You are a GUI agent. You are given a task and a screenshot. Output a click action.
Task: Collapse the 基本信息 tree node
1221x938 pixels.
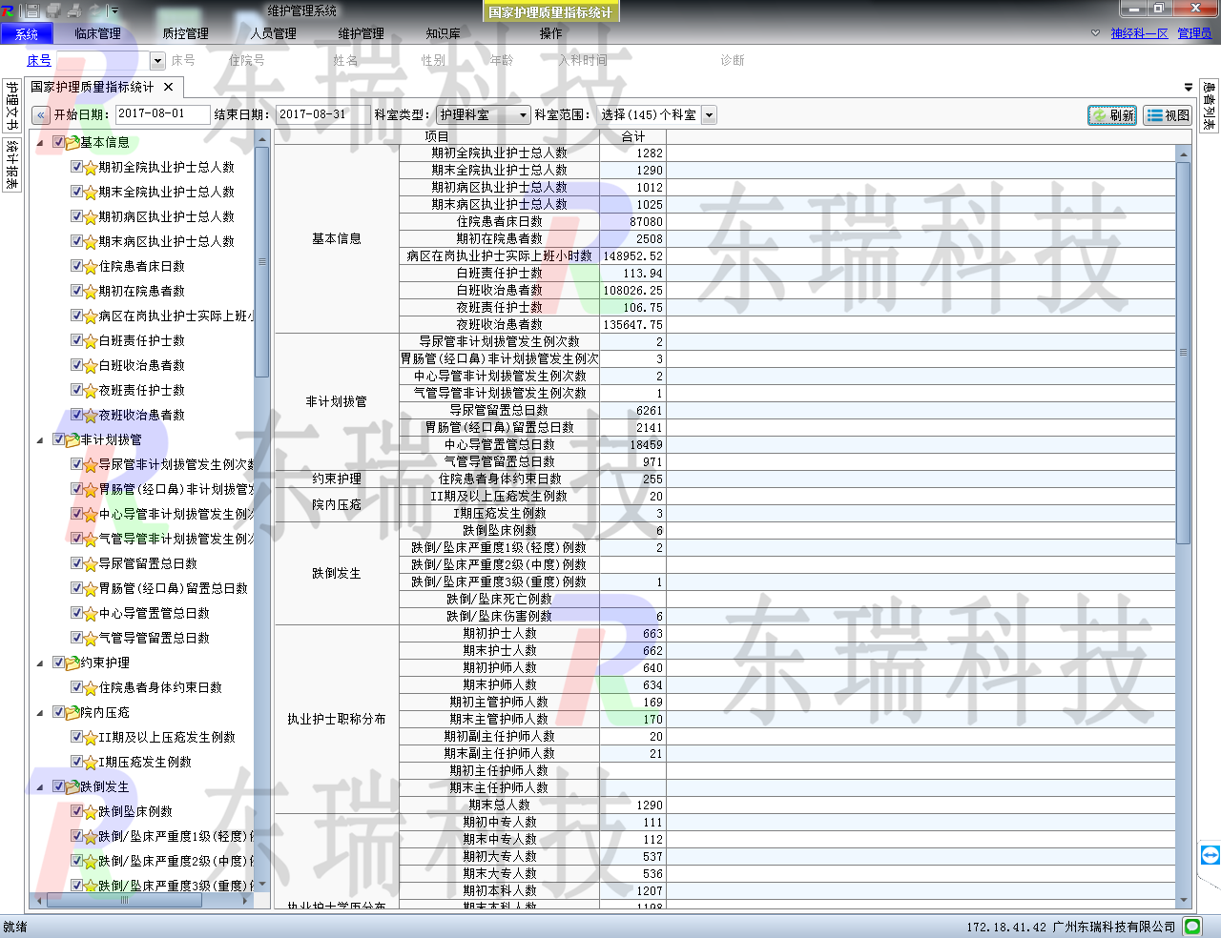40,143
